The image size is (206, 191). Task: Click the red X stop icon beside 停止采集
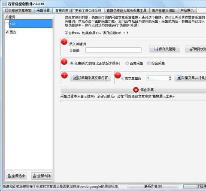click(136, 90)
